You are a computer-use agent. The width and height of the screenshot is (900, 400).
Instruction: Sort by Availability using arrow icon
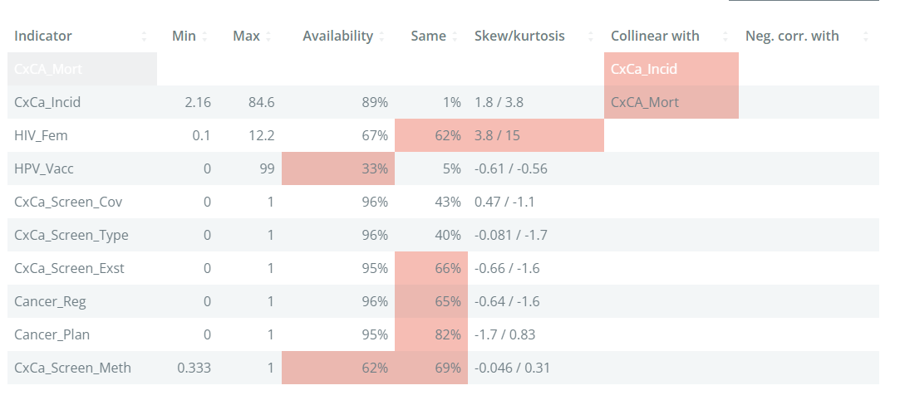coord(381,37)
